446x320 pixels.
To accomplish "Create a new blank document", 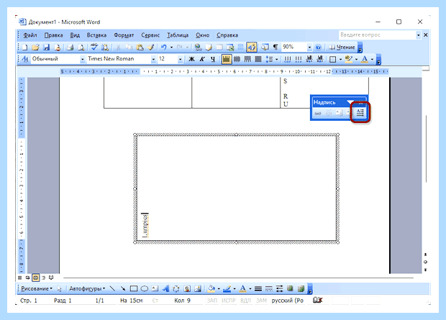I will click(25, 47).
